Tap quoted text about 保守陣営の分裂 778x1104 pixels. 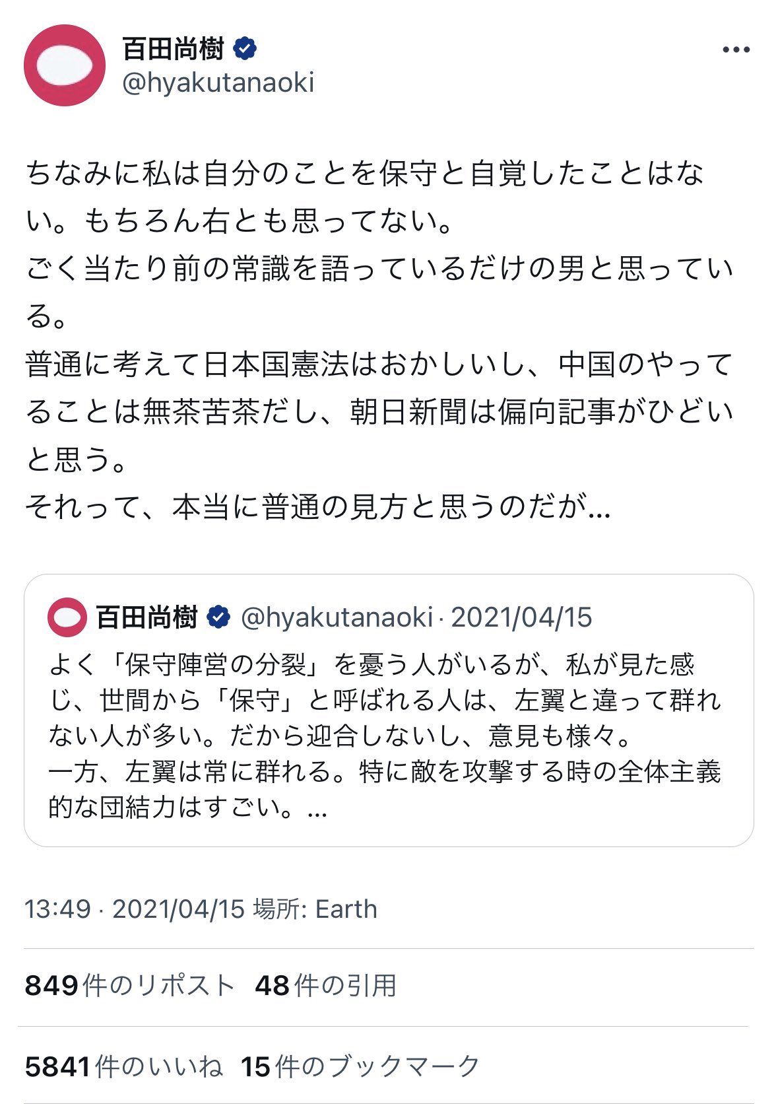tap(385, 736)
